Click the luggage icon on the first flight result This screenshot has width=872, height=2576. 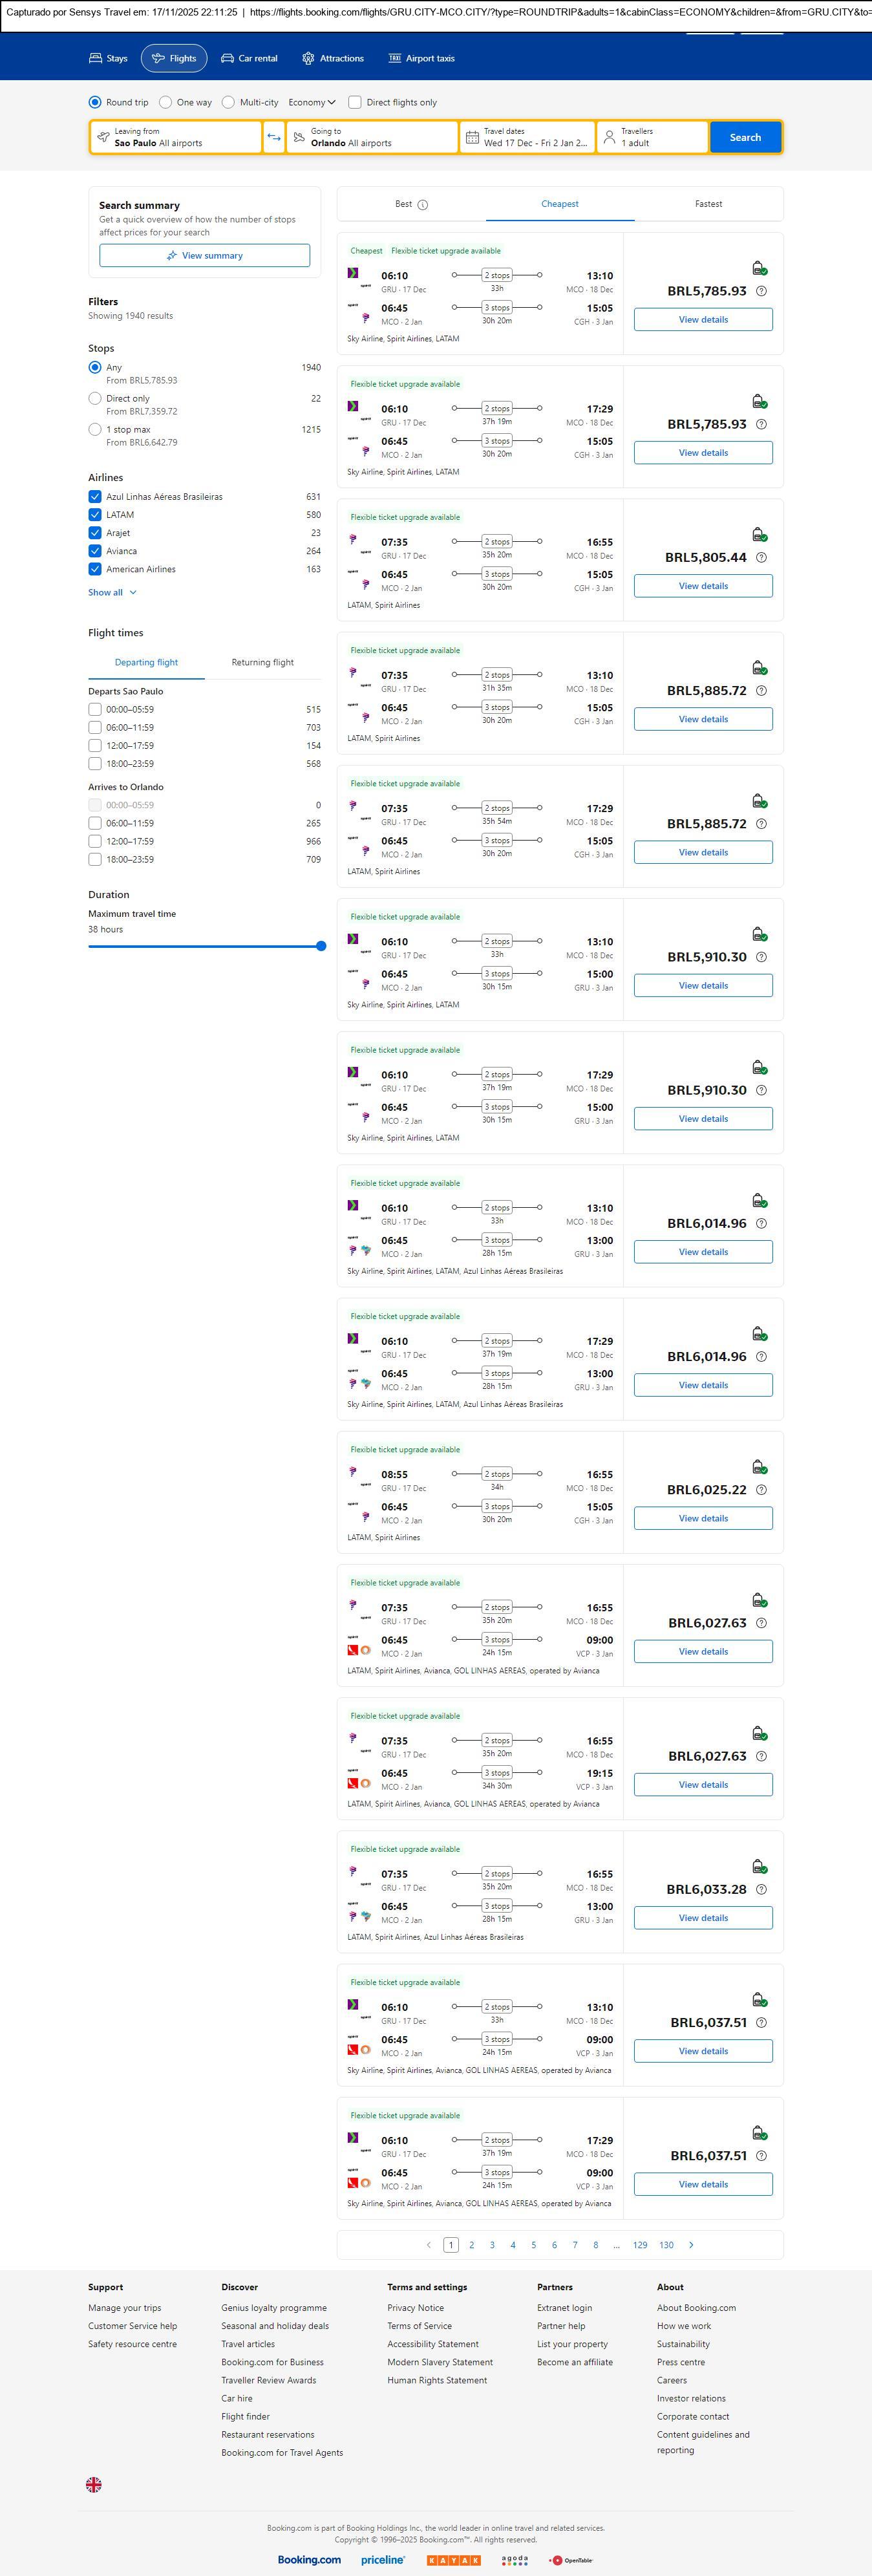759,268
